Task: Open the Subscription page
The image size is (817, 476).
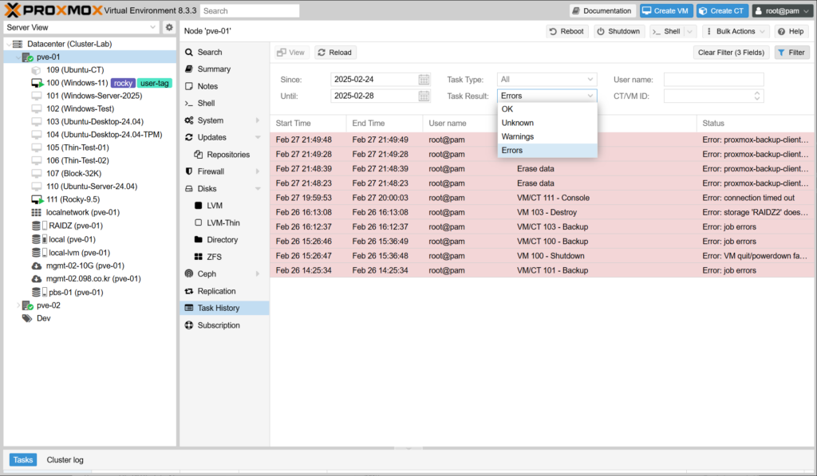Action: click(218, 325)
